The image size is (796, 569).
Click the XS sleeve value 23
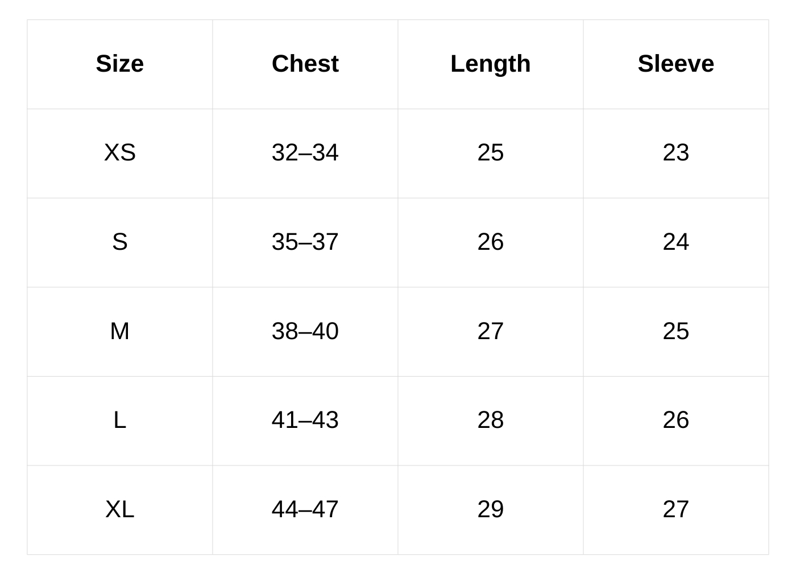(x=675, y=152)
